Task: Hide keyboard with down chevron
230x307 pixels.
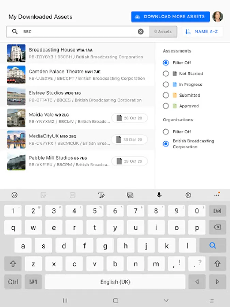Action: point(166,300)
